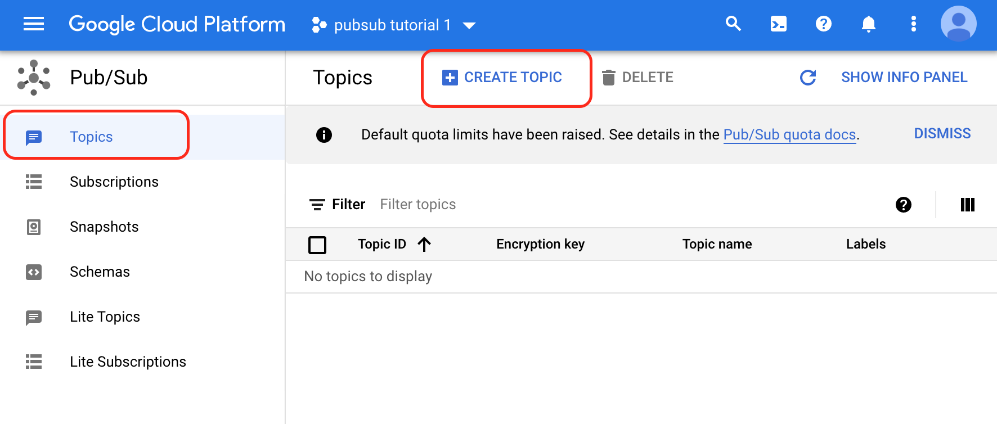The width and height of the screenshot is (997, 424).
Task: Click the Pub/Sub sidebar heading
Action: point(109,78)
